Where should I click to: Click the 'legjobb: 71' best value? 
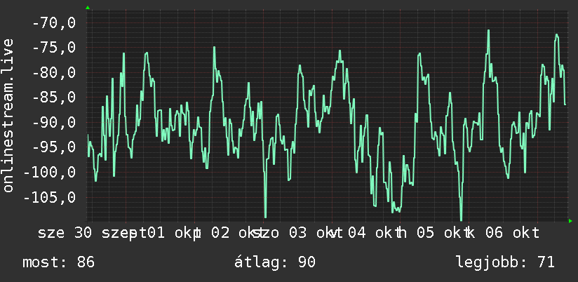click(505, 262)
